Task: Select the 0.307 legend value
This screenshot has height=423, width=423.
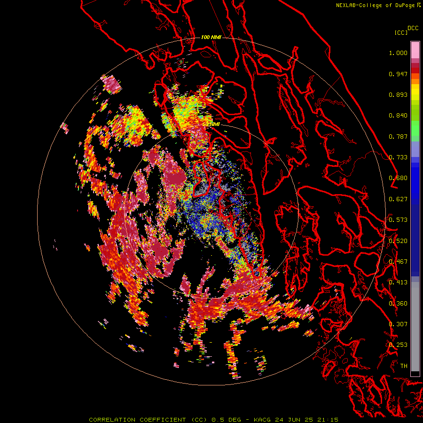Action: 398,324
